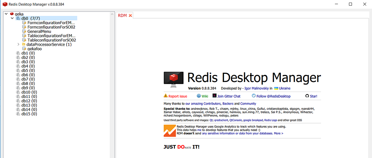Click key icon of TableconfigurationForEM...
372x158 pixels.
[24, 36]
